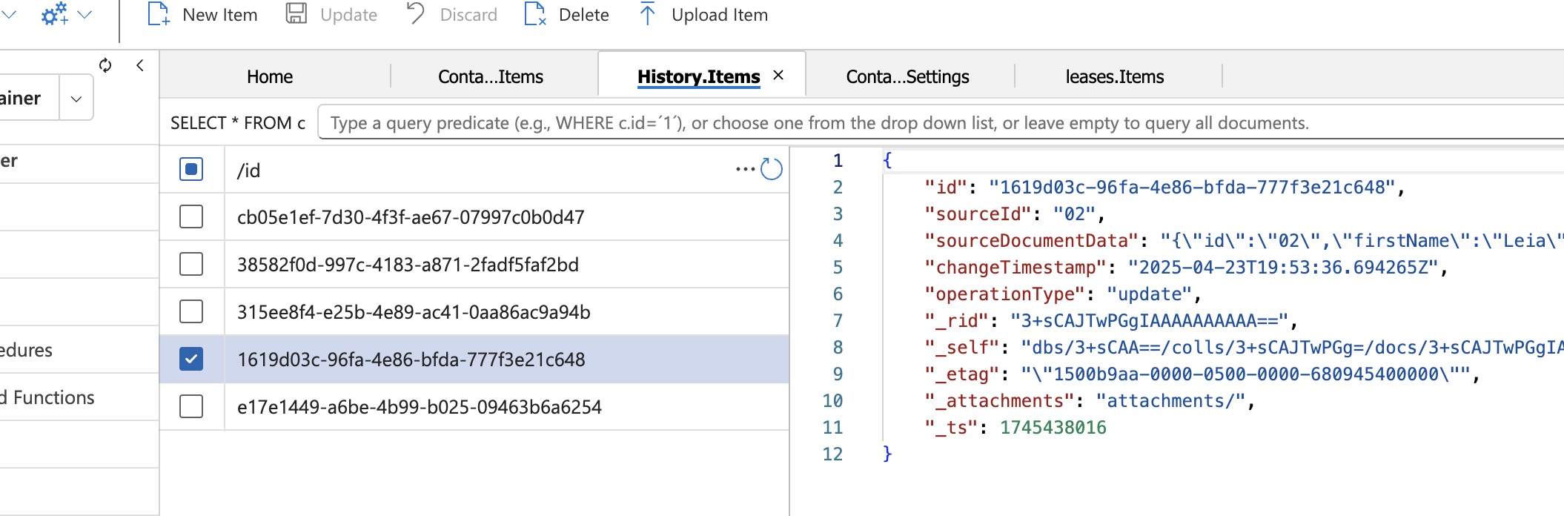The width and height of the screenshot is (1564, 516).
Task: Refresh the /id items list
Action: pyautogui.click(x=772, y=169)
